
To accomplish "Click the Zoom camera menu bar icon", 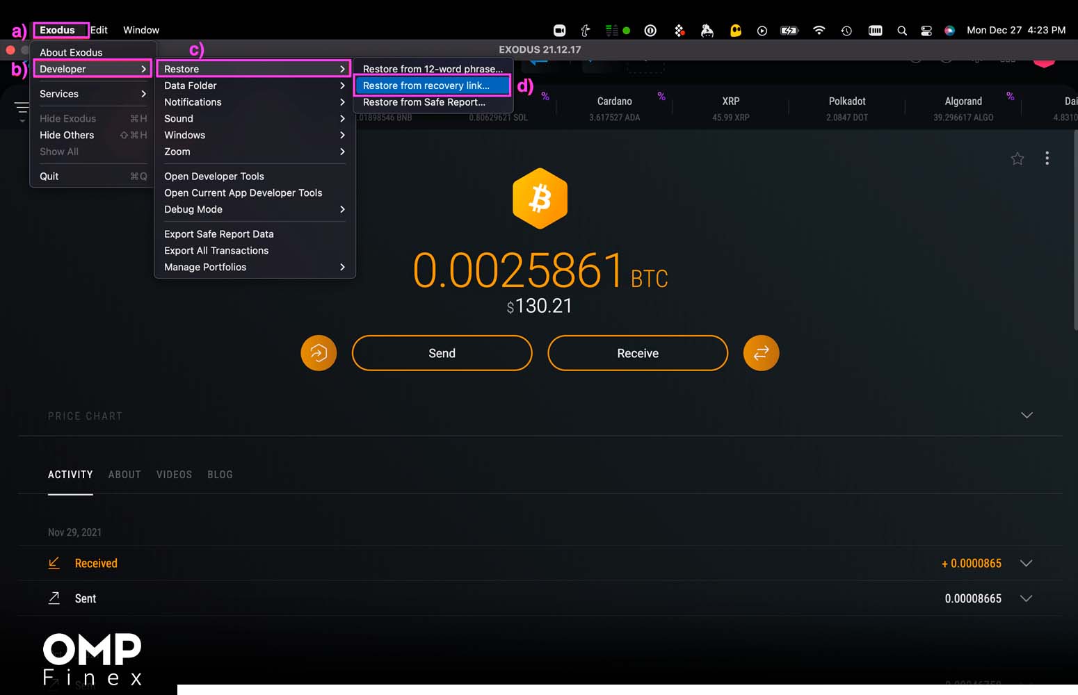I will coord(559,31).
